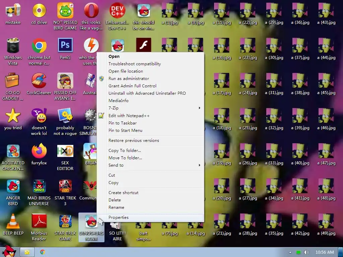The width and height of the screenshot is (343, 257).
Task: Choose Troubleshoot compatibility
Action: tap(150, 64)
